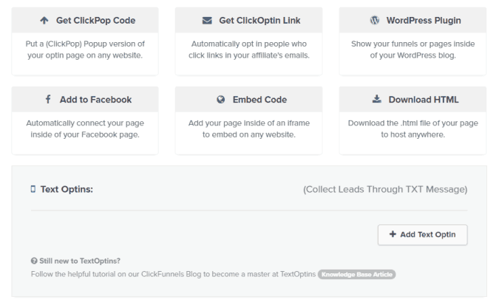Click the upward arrow ClickPop icon
The image size is (499, 305).
point(44,21)
